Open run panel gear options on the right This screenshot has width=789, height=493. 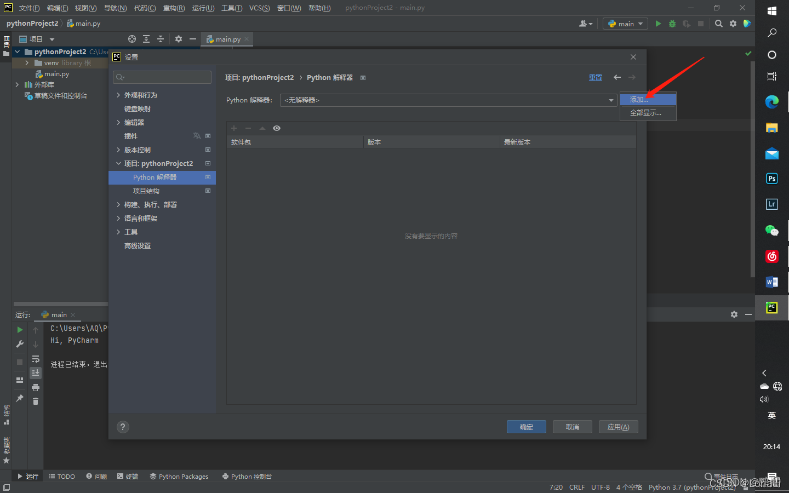(x=734, y=314)
